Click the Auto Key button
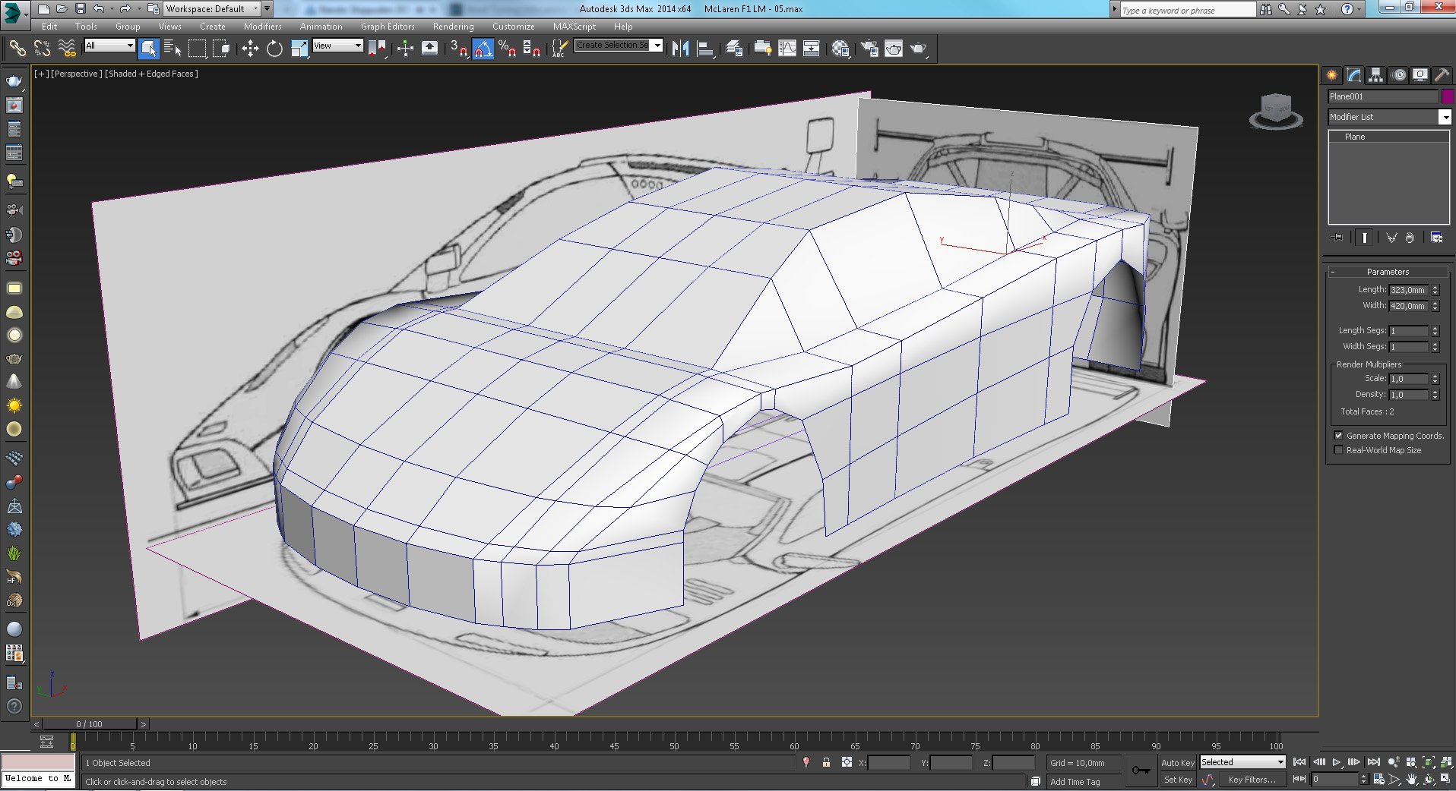This screenshot has width=1456, height=791. click(1177, 762)
